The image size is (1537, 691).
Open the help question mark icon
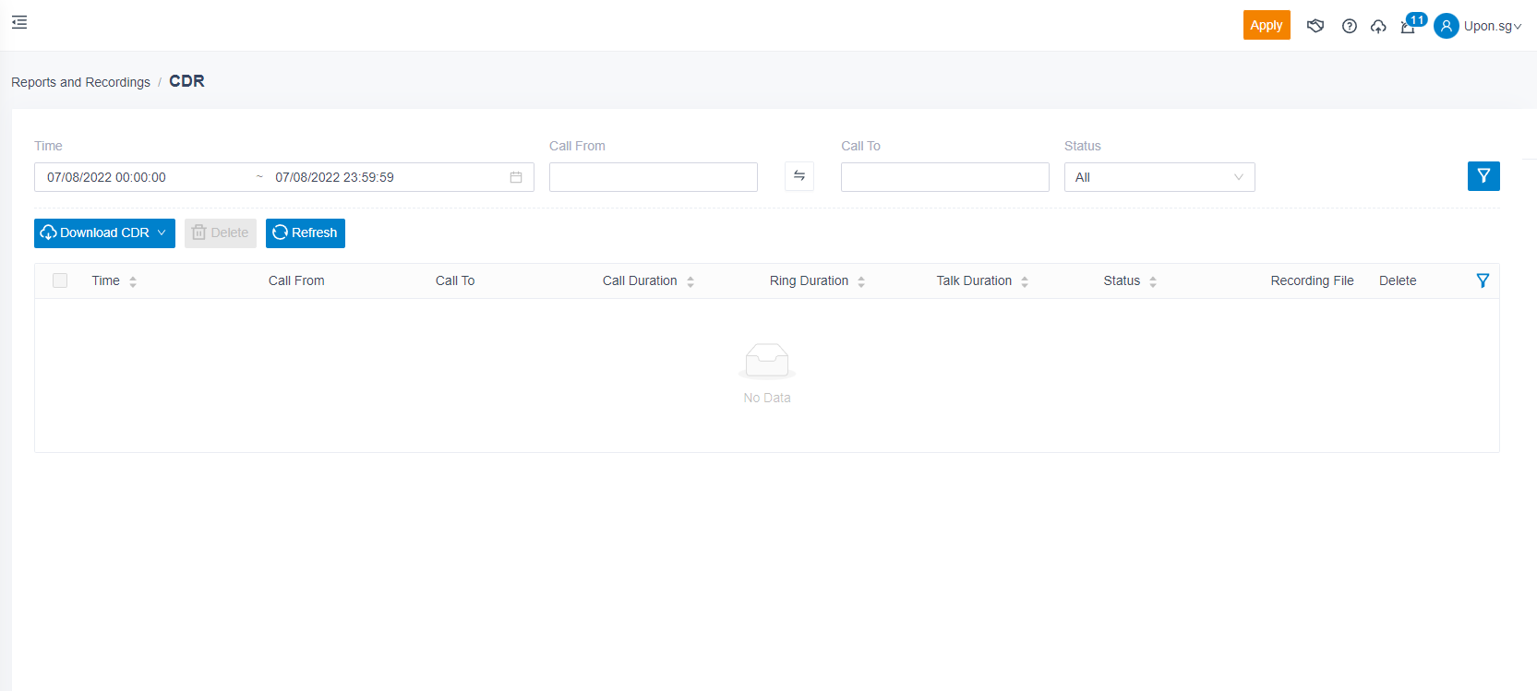tap(1349, 26)
